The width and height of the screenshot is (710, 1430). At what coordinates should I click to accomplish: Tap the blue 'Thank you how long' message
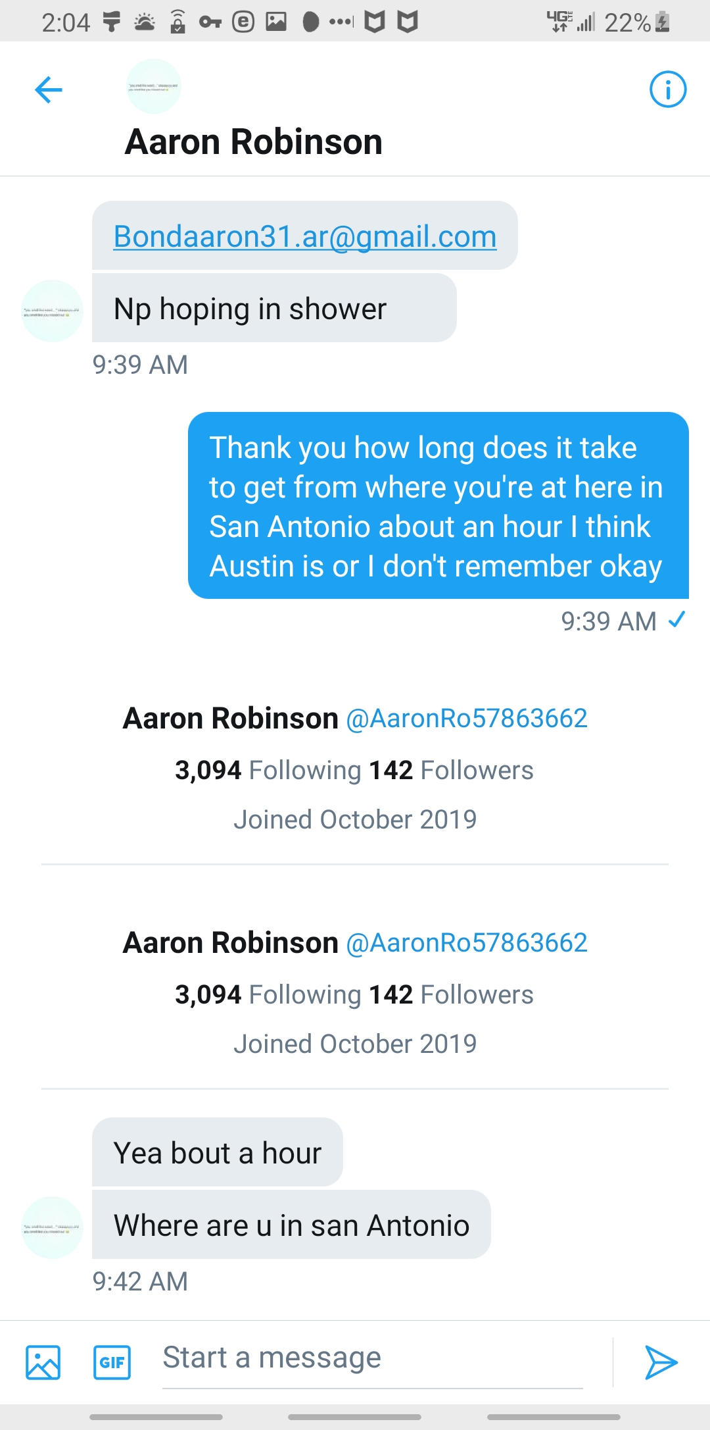[x=438, y=506]
